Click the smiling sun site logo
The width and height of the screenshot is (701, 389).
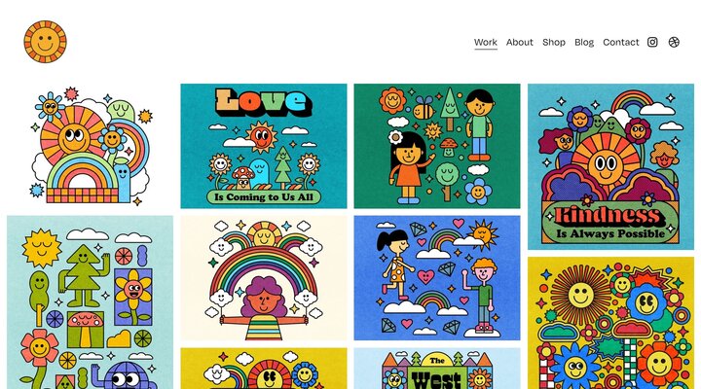pos(45,42)
